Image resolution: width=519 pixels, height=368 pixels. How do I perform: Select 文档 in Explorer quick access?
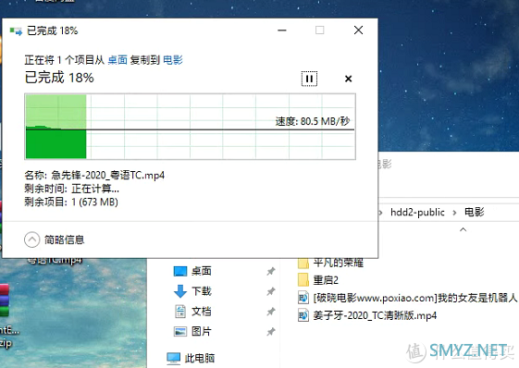click(x=202, y=311)
